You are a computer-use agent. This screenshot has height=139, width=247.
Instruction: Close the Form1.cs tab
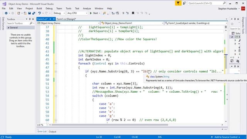(x=54, y=19)
